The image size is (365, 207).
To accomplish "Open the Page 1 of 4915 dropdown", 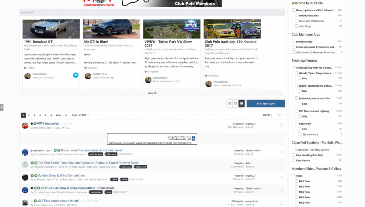I will (x=80, y=115).
